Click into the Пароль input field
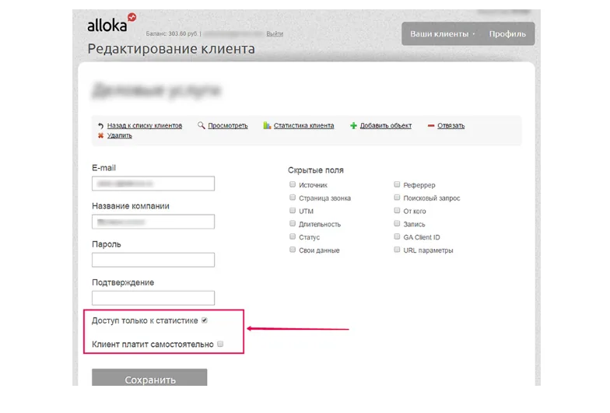The width and height of the screenshot is (610, 413). tap(152, 260)
